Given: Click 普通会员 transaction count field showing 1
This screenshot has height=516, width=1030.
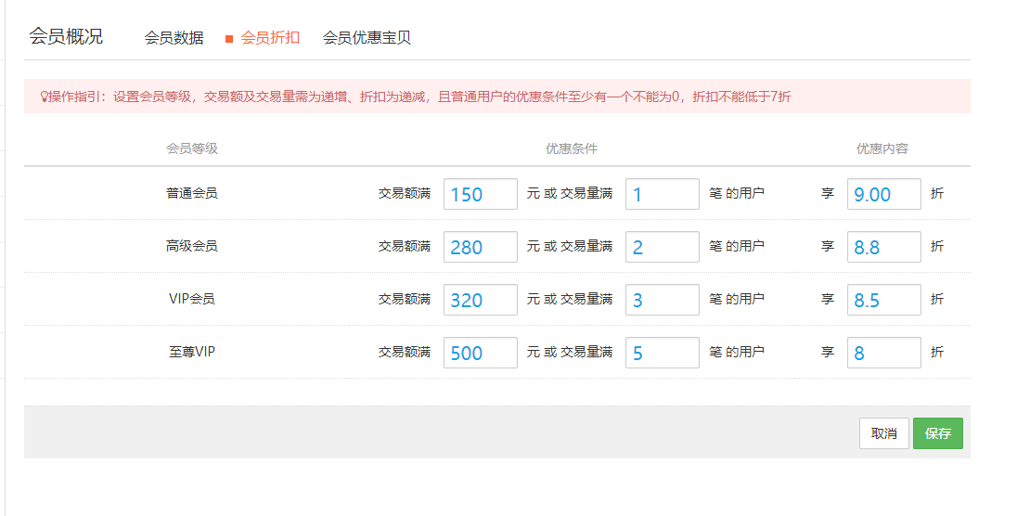Looking at the screenshot, I should pos(662,194).
